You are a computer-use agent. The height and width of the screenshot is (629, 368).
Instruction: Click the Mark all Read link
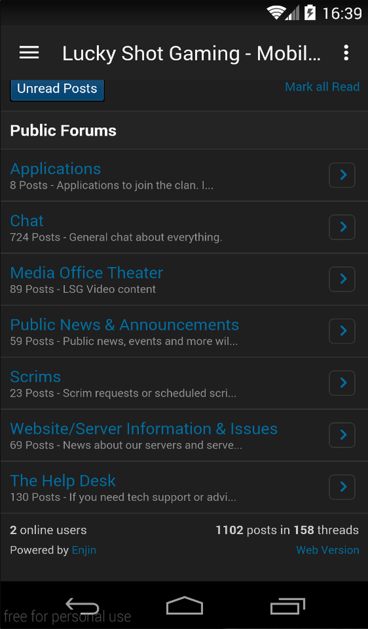322,87
